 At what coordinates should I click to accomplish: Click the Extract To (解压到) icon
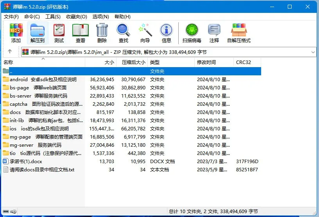click(x=38, y=30)
